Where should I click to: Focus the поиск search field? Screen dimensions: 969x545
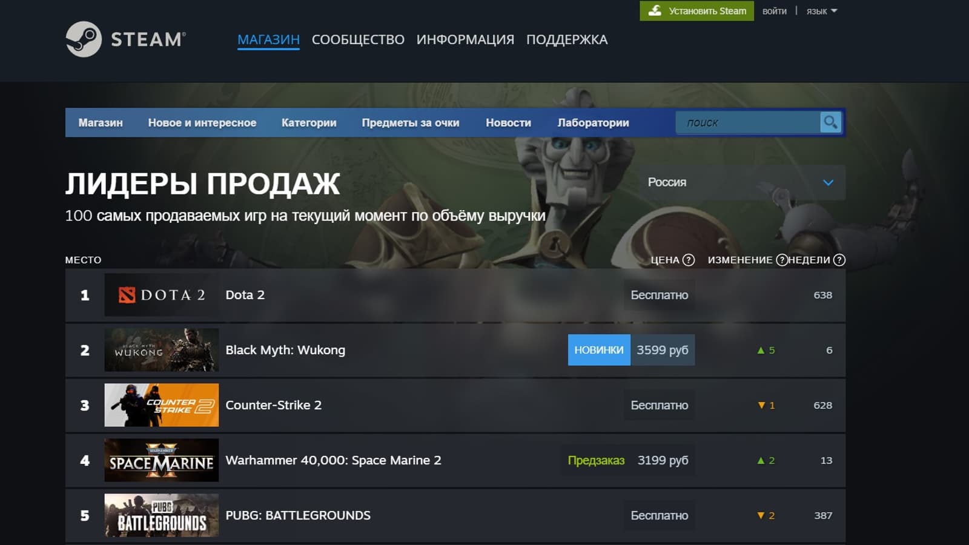(x=748, y=122)
